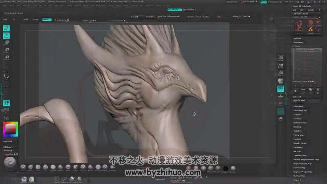The image size is (327, 184).
Task: Expand the Deformation section
Action: click(x=300, y=123)
